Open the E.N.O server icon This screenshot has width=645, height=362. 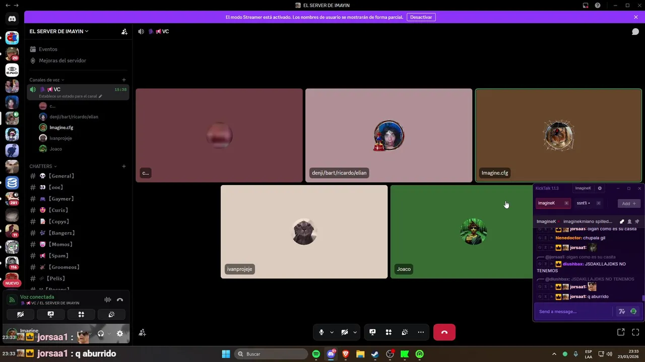pos(12,70)
